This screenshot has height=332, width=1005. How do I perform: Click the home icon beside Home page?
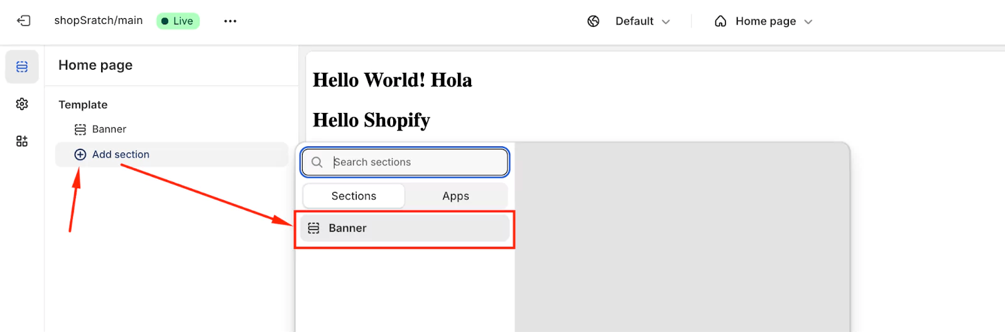720,21
